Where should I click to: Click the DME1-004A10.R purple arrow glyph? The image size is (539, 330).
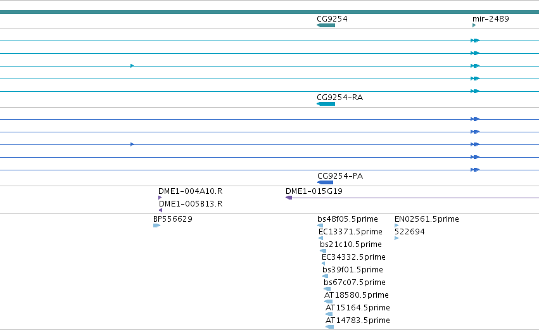pyautogui.click(x=160, y=198)
